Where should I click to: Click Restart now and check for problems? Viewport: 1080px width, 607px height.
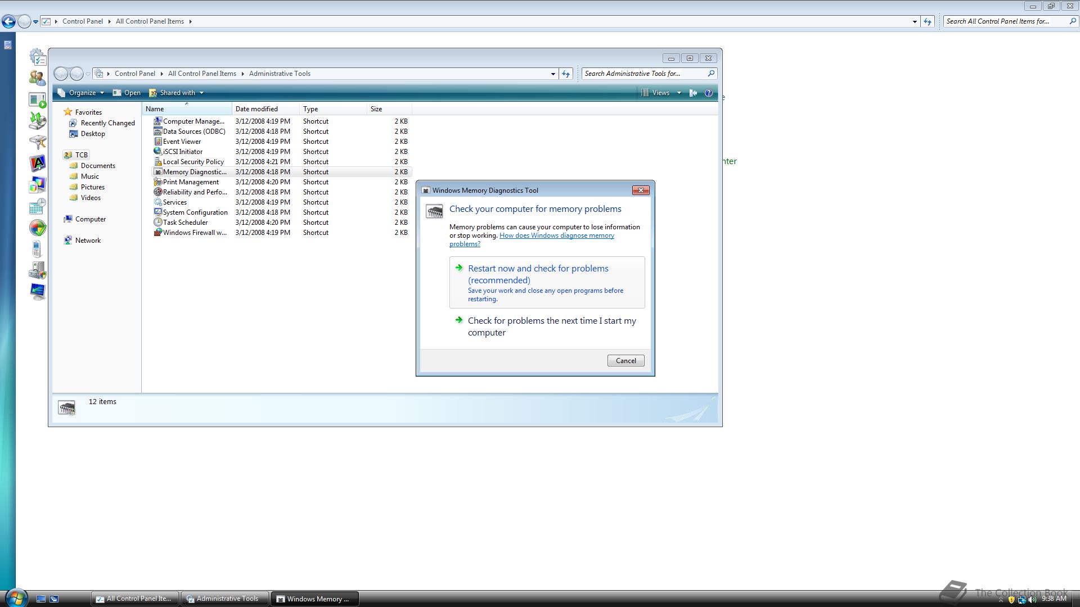pos(547,282)
